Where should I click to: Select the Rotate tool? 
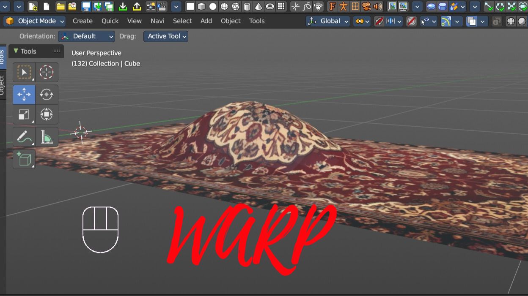click(47, 94)
